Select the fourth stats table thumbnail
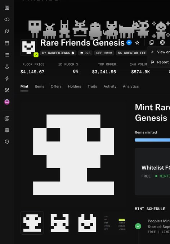 [x=115, y=223]
